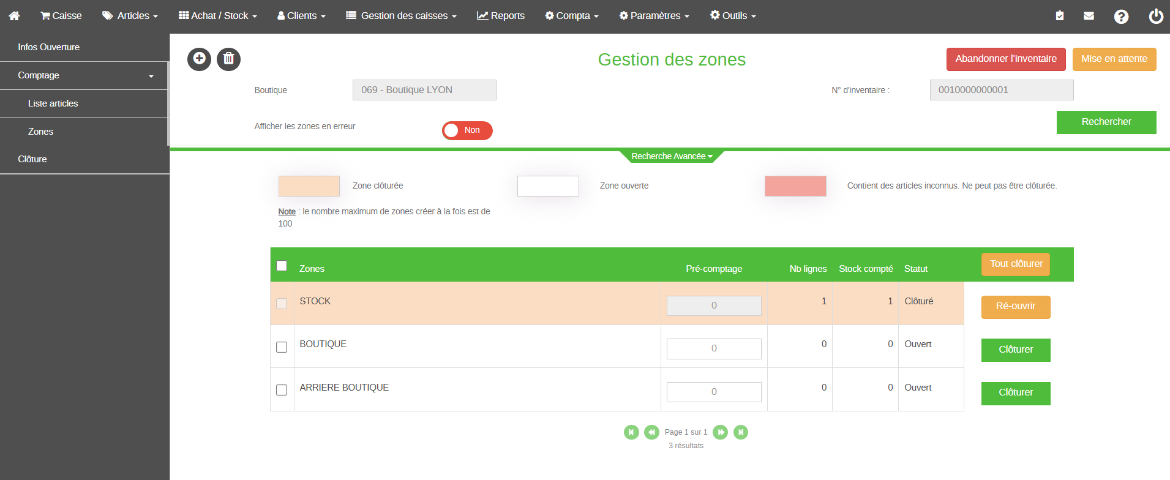
Task: Click Ré-ouvrir for STOCK zone
Action: click(x=1016, y=307)
